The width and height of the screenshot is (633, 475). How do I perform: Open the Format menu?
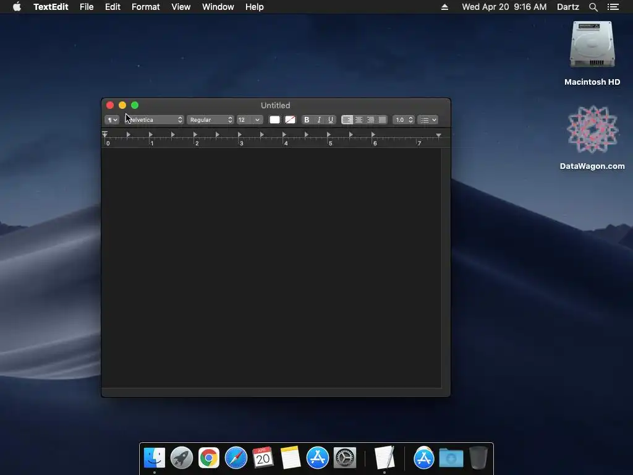(x=146, y=7)
